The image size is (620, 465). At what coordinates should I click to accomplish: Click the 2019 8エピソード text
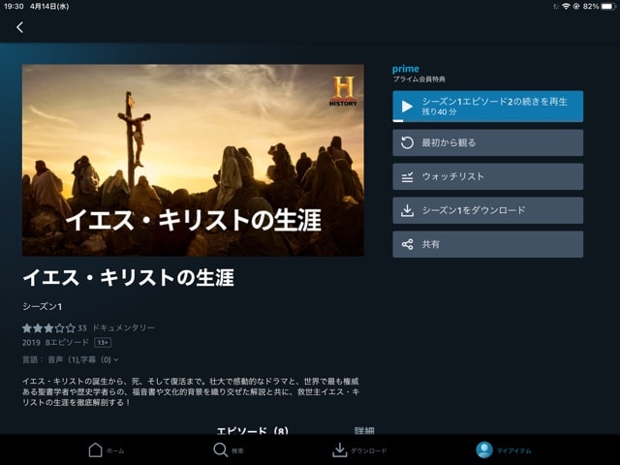[55, 342]
